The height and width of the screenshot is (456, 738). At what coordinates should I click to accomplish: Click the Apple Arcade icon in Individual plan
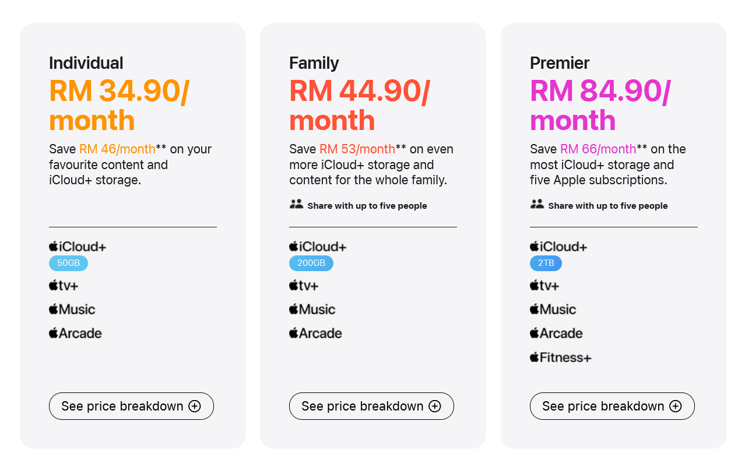(53, 333)
